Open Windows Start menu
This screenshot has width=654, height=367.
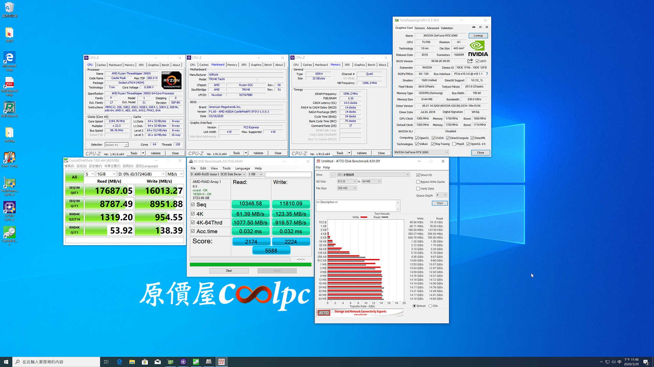click(x=6, y=362)
